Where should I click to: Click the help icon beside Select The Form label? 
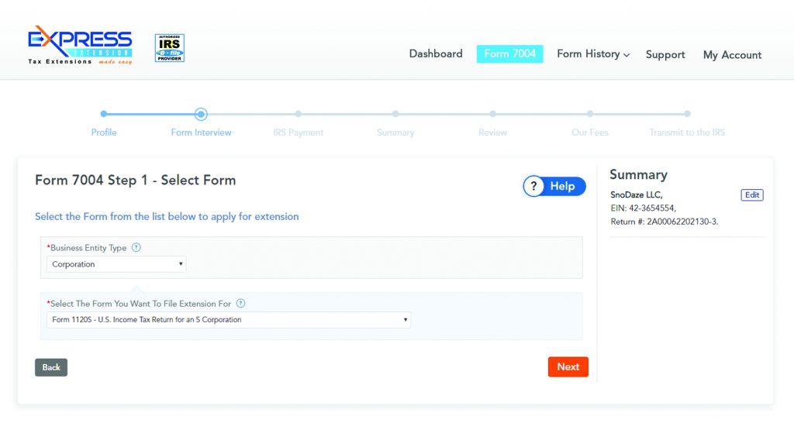(241, 303)
